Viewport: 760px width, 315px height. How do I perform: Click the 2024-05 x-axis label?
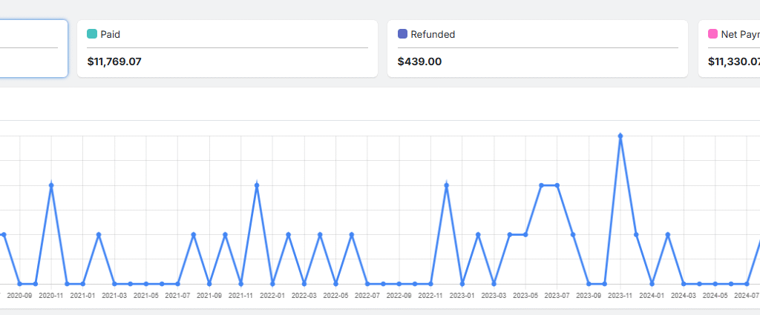point(715,295)
